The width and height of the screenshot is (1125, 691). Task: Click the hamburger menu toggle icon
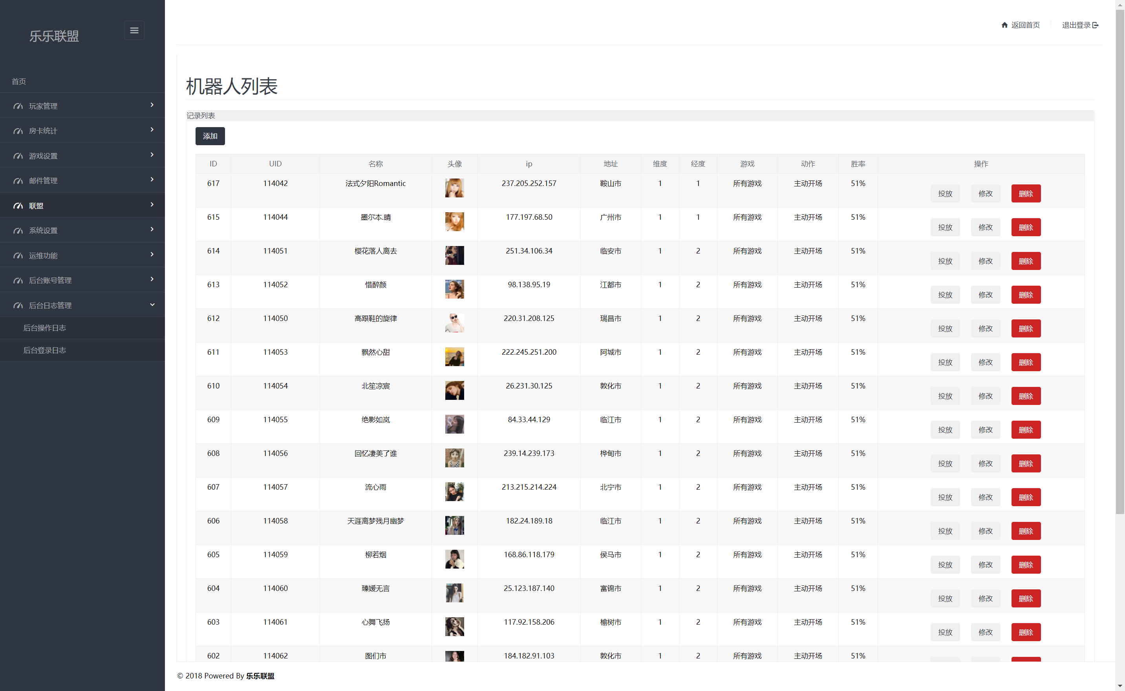[134, 30]
